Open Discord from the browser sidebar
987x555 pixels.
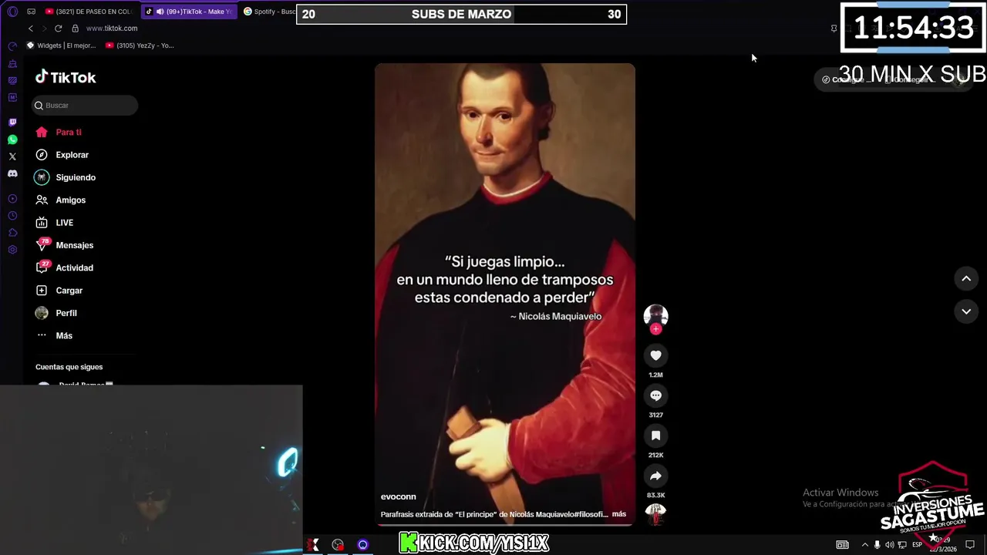12,173
